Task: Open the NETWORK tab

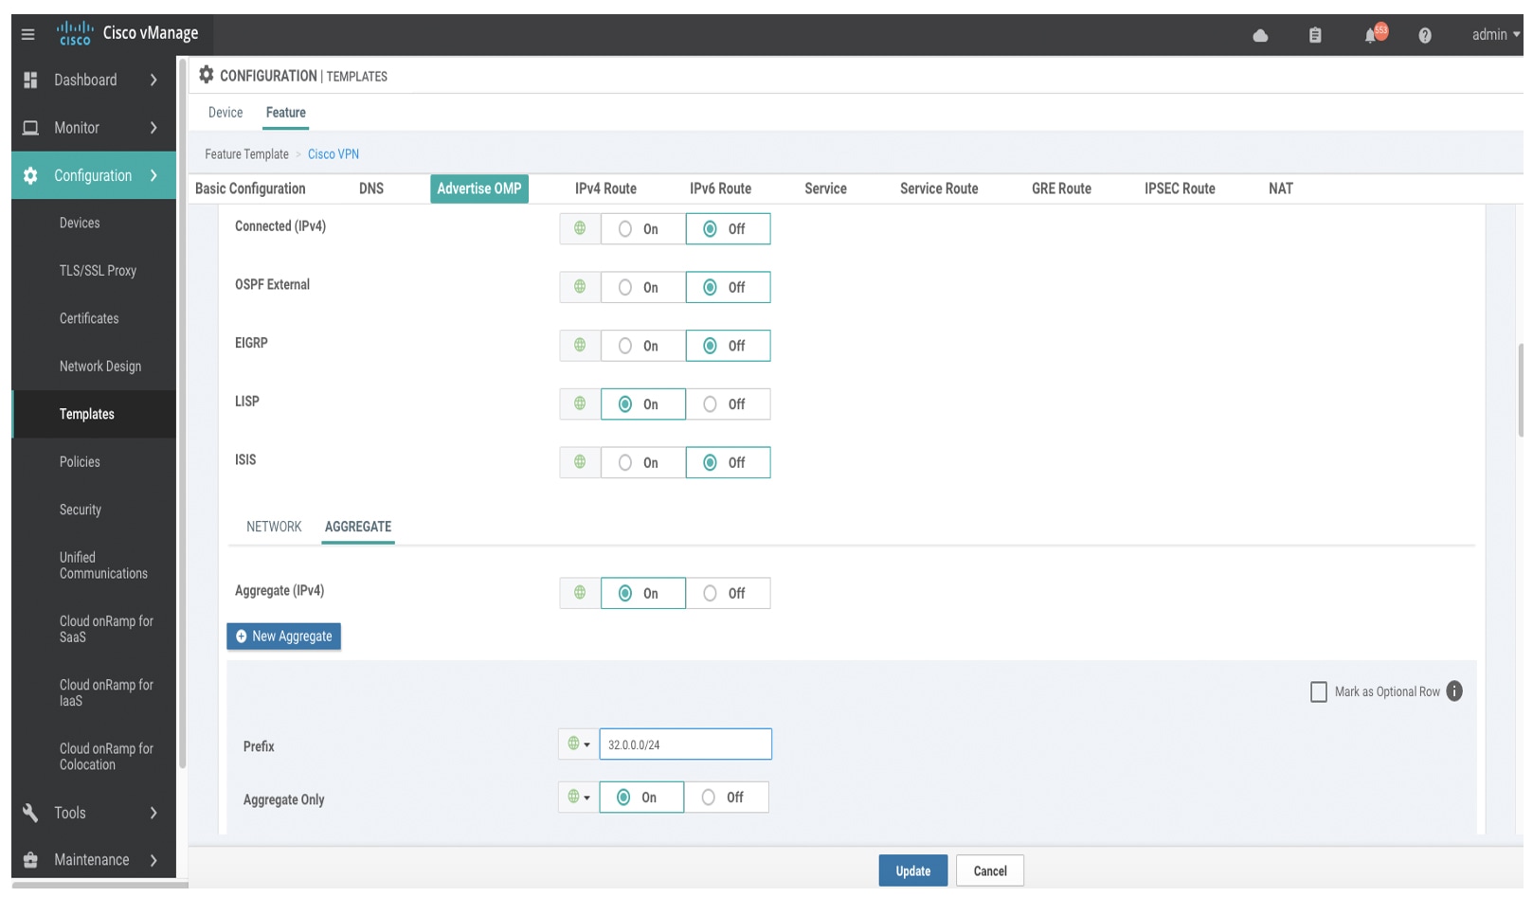Action: coord(274,527)
